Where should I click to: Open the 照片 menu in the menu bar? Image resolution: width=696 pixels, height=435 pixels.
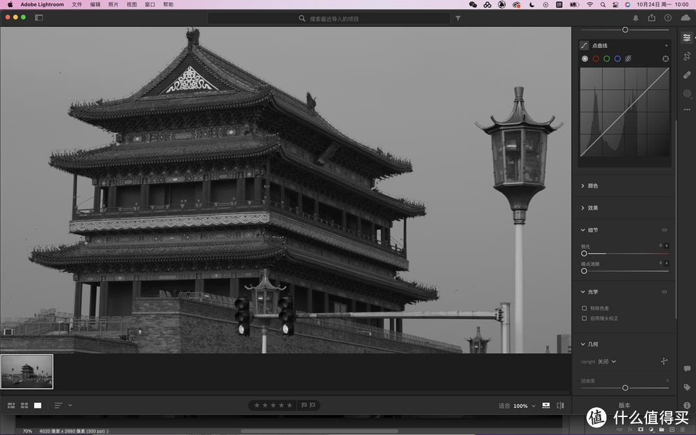(112, 4)
